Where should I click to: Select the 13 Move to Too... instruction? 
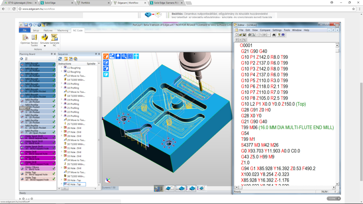tap(74, 76)
